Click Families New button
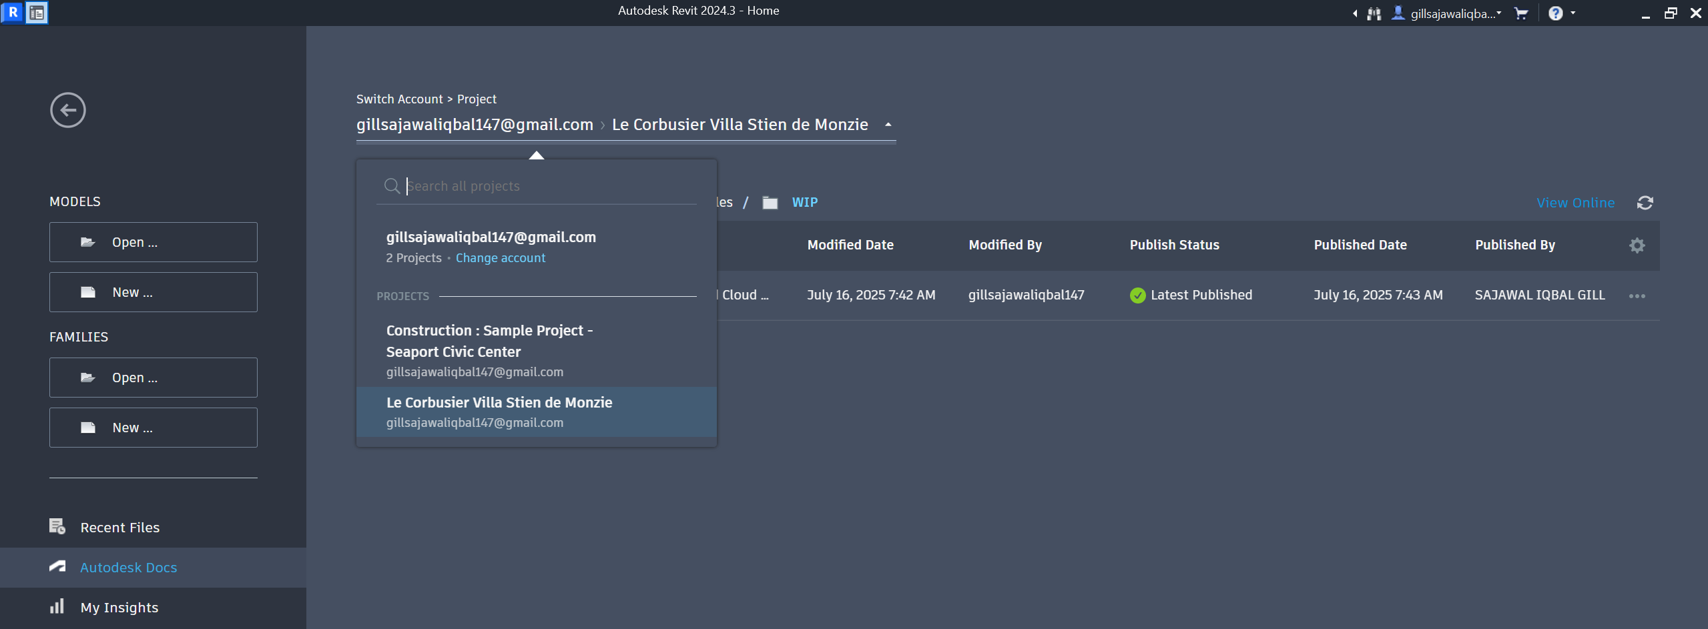The image size is (1708, 629). tap(154, 428)
